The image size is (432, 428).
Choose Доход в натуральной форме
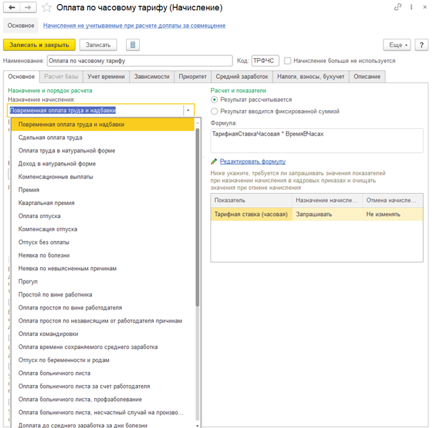(x=102, y=163)
